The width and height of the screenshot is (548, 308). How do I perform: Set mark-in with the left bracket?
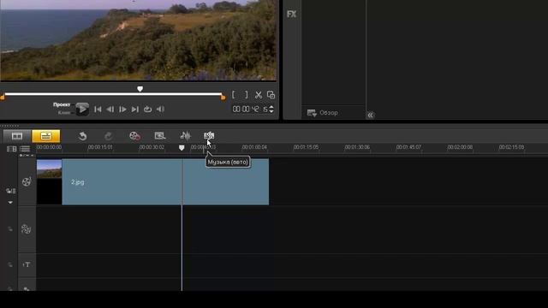click(234, 95)
